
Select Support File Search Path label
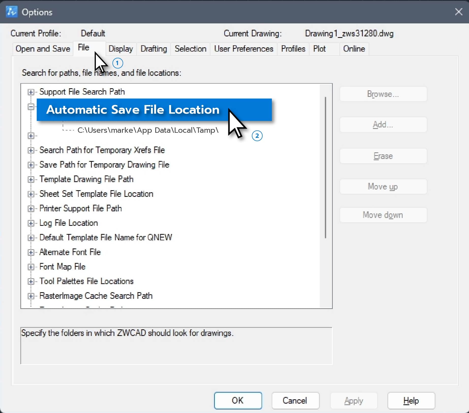[82, 92]
